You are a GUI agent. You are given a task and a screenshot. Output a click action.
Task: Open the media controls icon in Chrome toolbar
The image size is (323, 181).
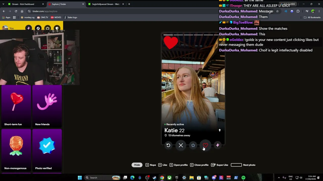307,11
